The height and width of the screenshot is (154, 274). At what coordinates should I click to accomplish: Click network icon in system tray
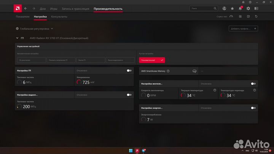click(x=253, y=151)
